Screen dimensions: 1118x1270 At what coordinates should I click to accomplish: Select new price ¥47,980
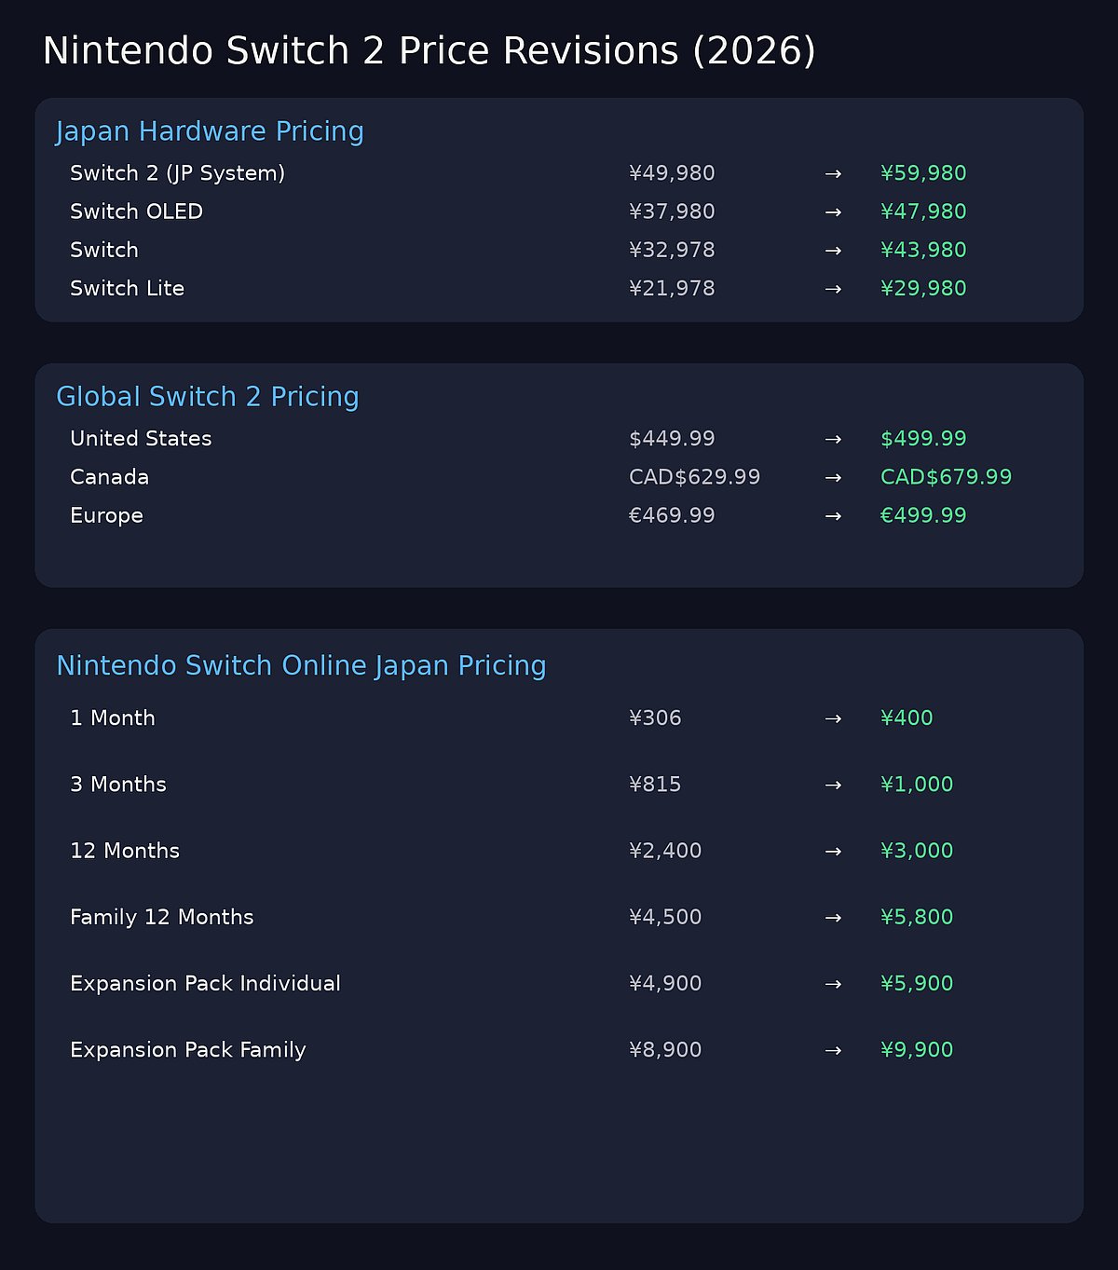[923, 212]
